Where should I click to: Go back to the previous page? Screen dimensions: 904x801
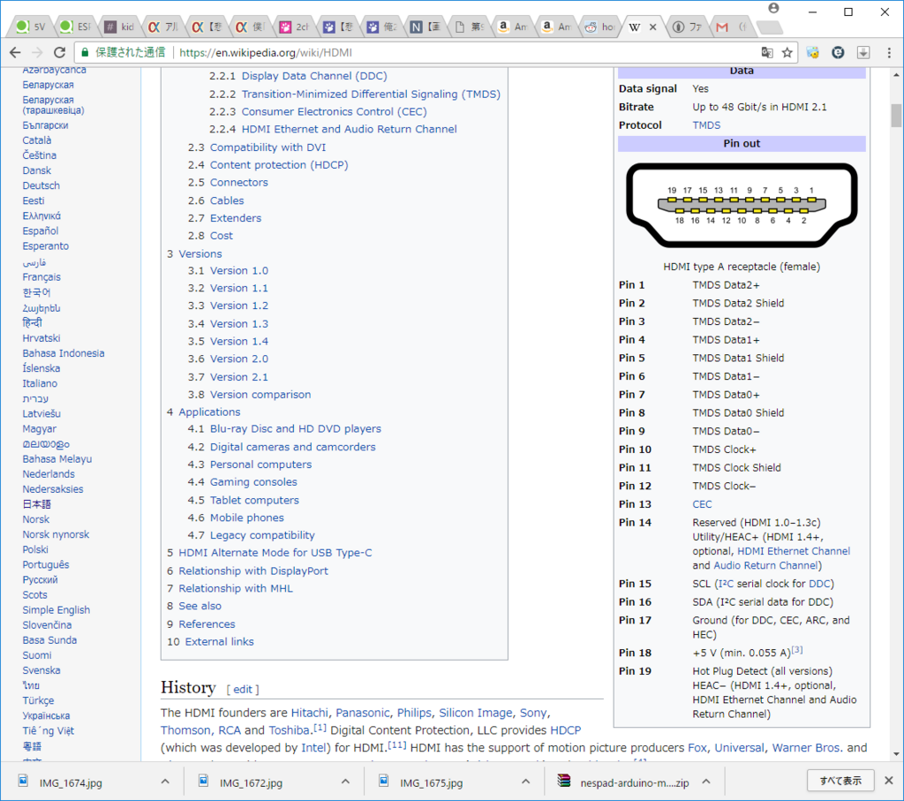click(x=15, y=52)
